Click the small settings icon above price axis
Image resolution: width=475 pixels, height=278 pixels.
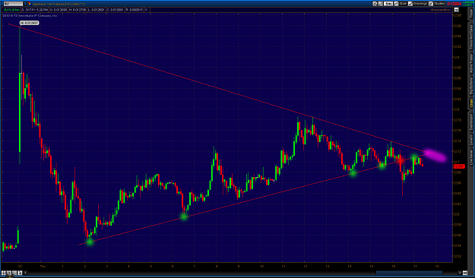(x=457, y=10)
